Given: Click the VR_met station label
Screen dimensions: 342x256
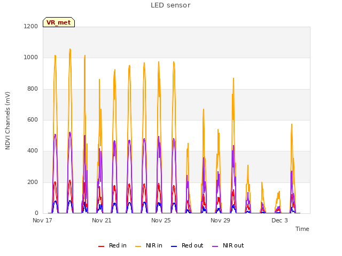Looking at the screenshot, I should (59, 22).
